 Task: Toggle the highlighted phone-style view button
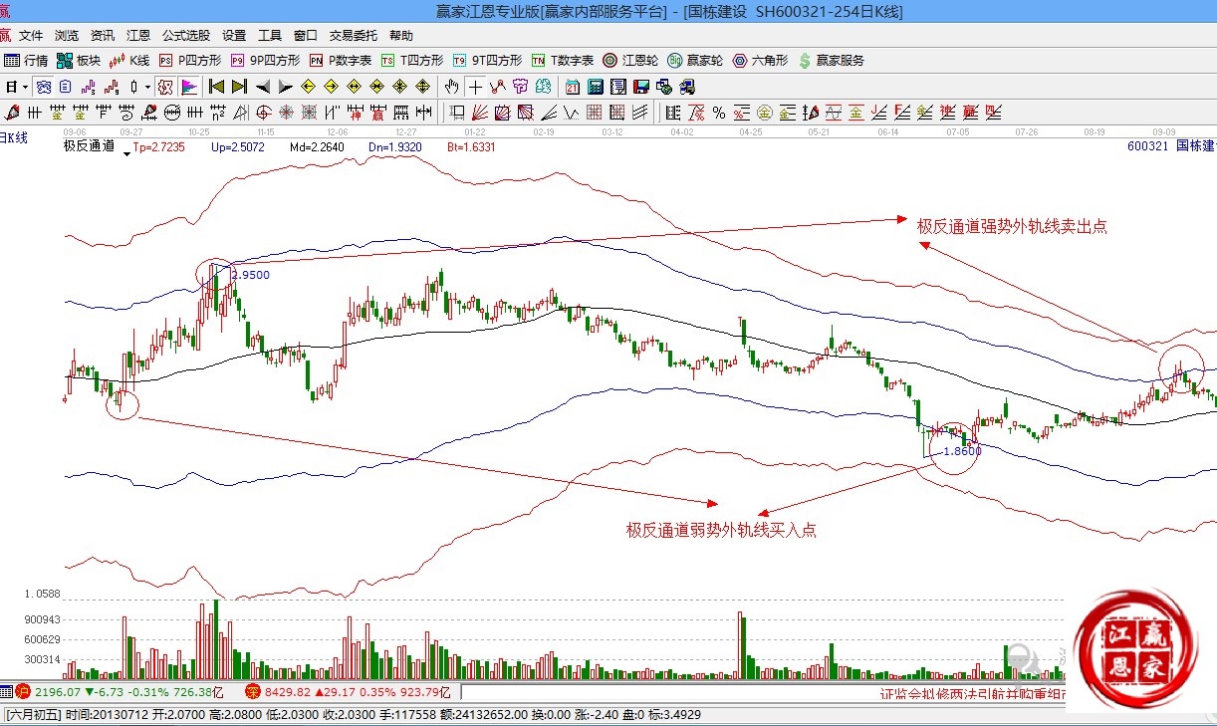(44, 87)
